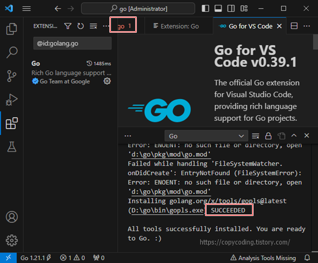318x263 pixels.
Task: Go back with the left arrow
Action: pos(58,9)
